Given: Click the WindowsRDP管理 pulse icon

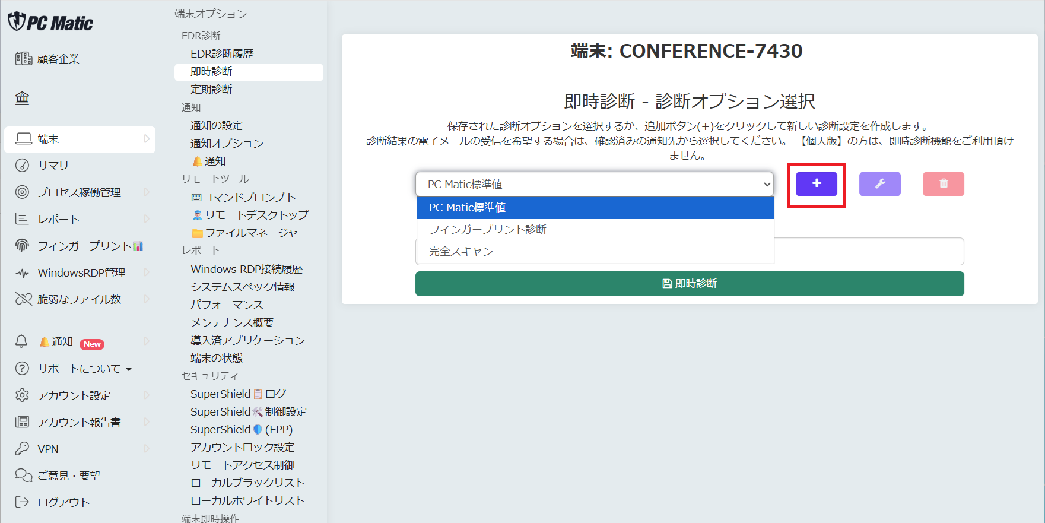Looking at the screenshot, I should (22, 273).
